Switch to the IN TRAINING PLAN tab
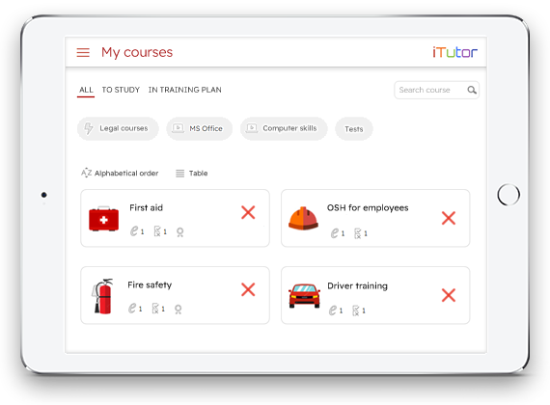The image size is (550, 405). click(185, 90)
